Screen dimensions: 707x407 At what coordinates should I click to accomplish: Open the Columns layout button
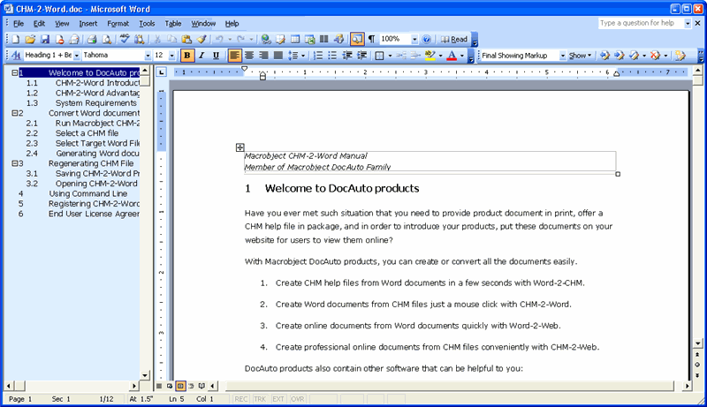[x=323, y=40]
